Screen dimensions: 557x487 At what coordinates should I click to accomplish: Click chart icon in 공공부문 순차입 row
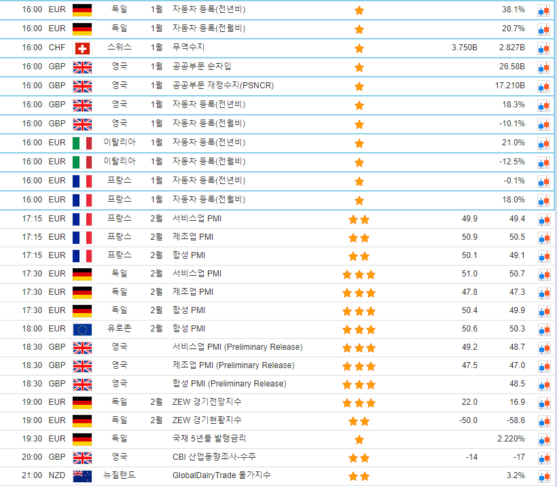click(x=543, y=67)
